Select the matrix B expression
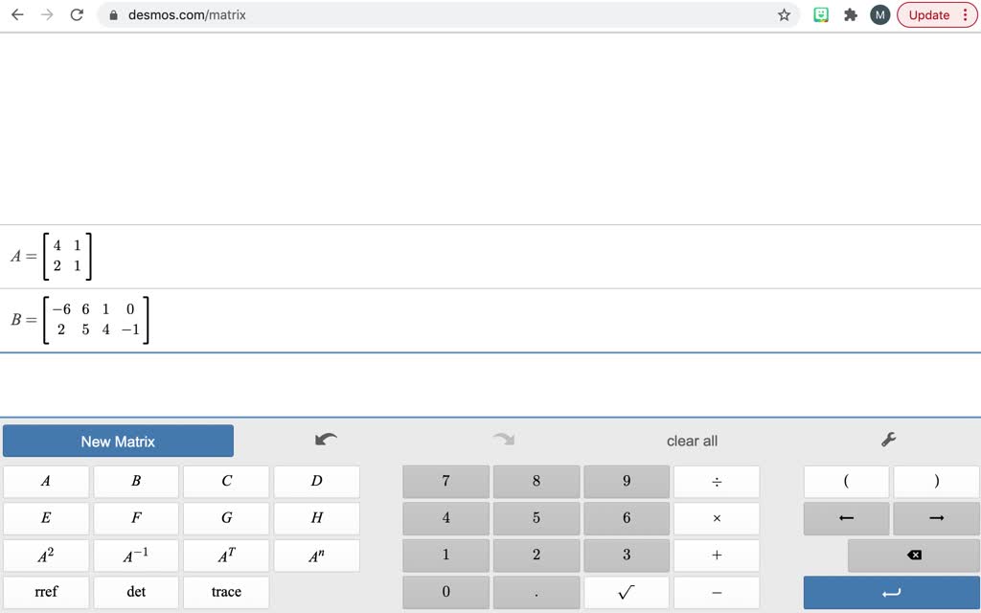Viewport: 981px width, 613px height. pos(81,319)
